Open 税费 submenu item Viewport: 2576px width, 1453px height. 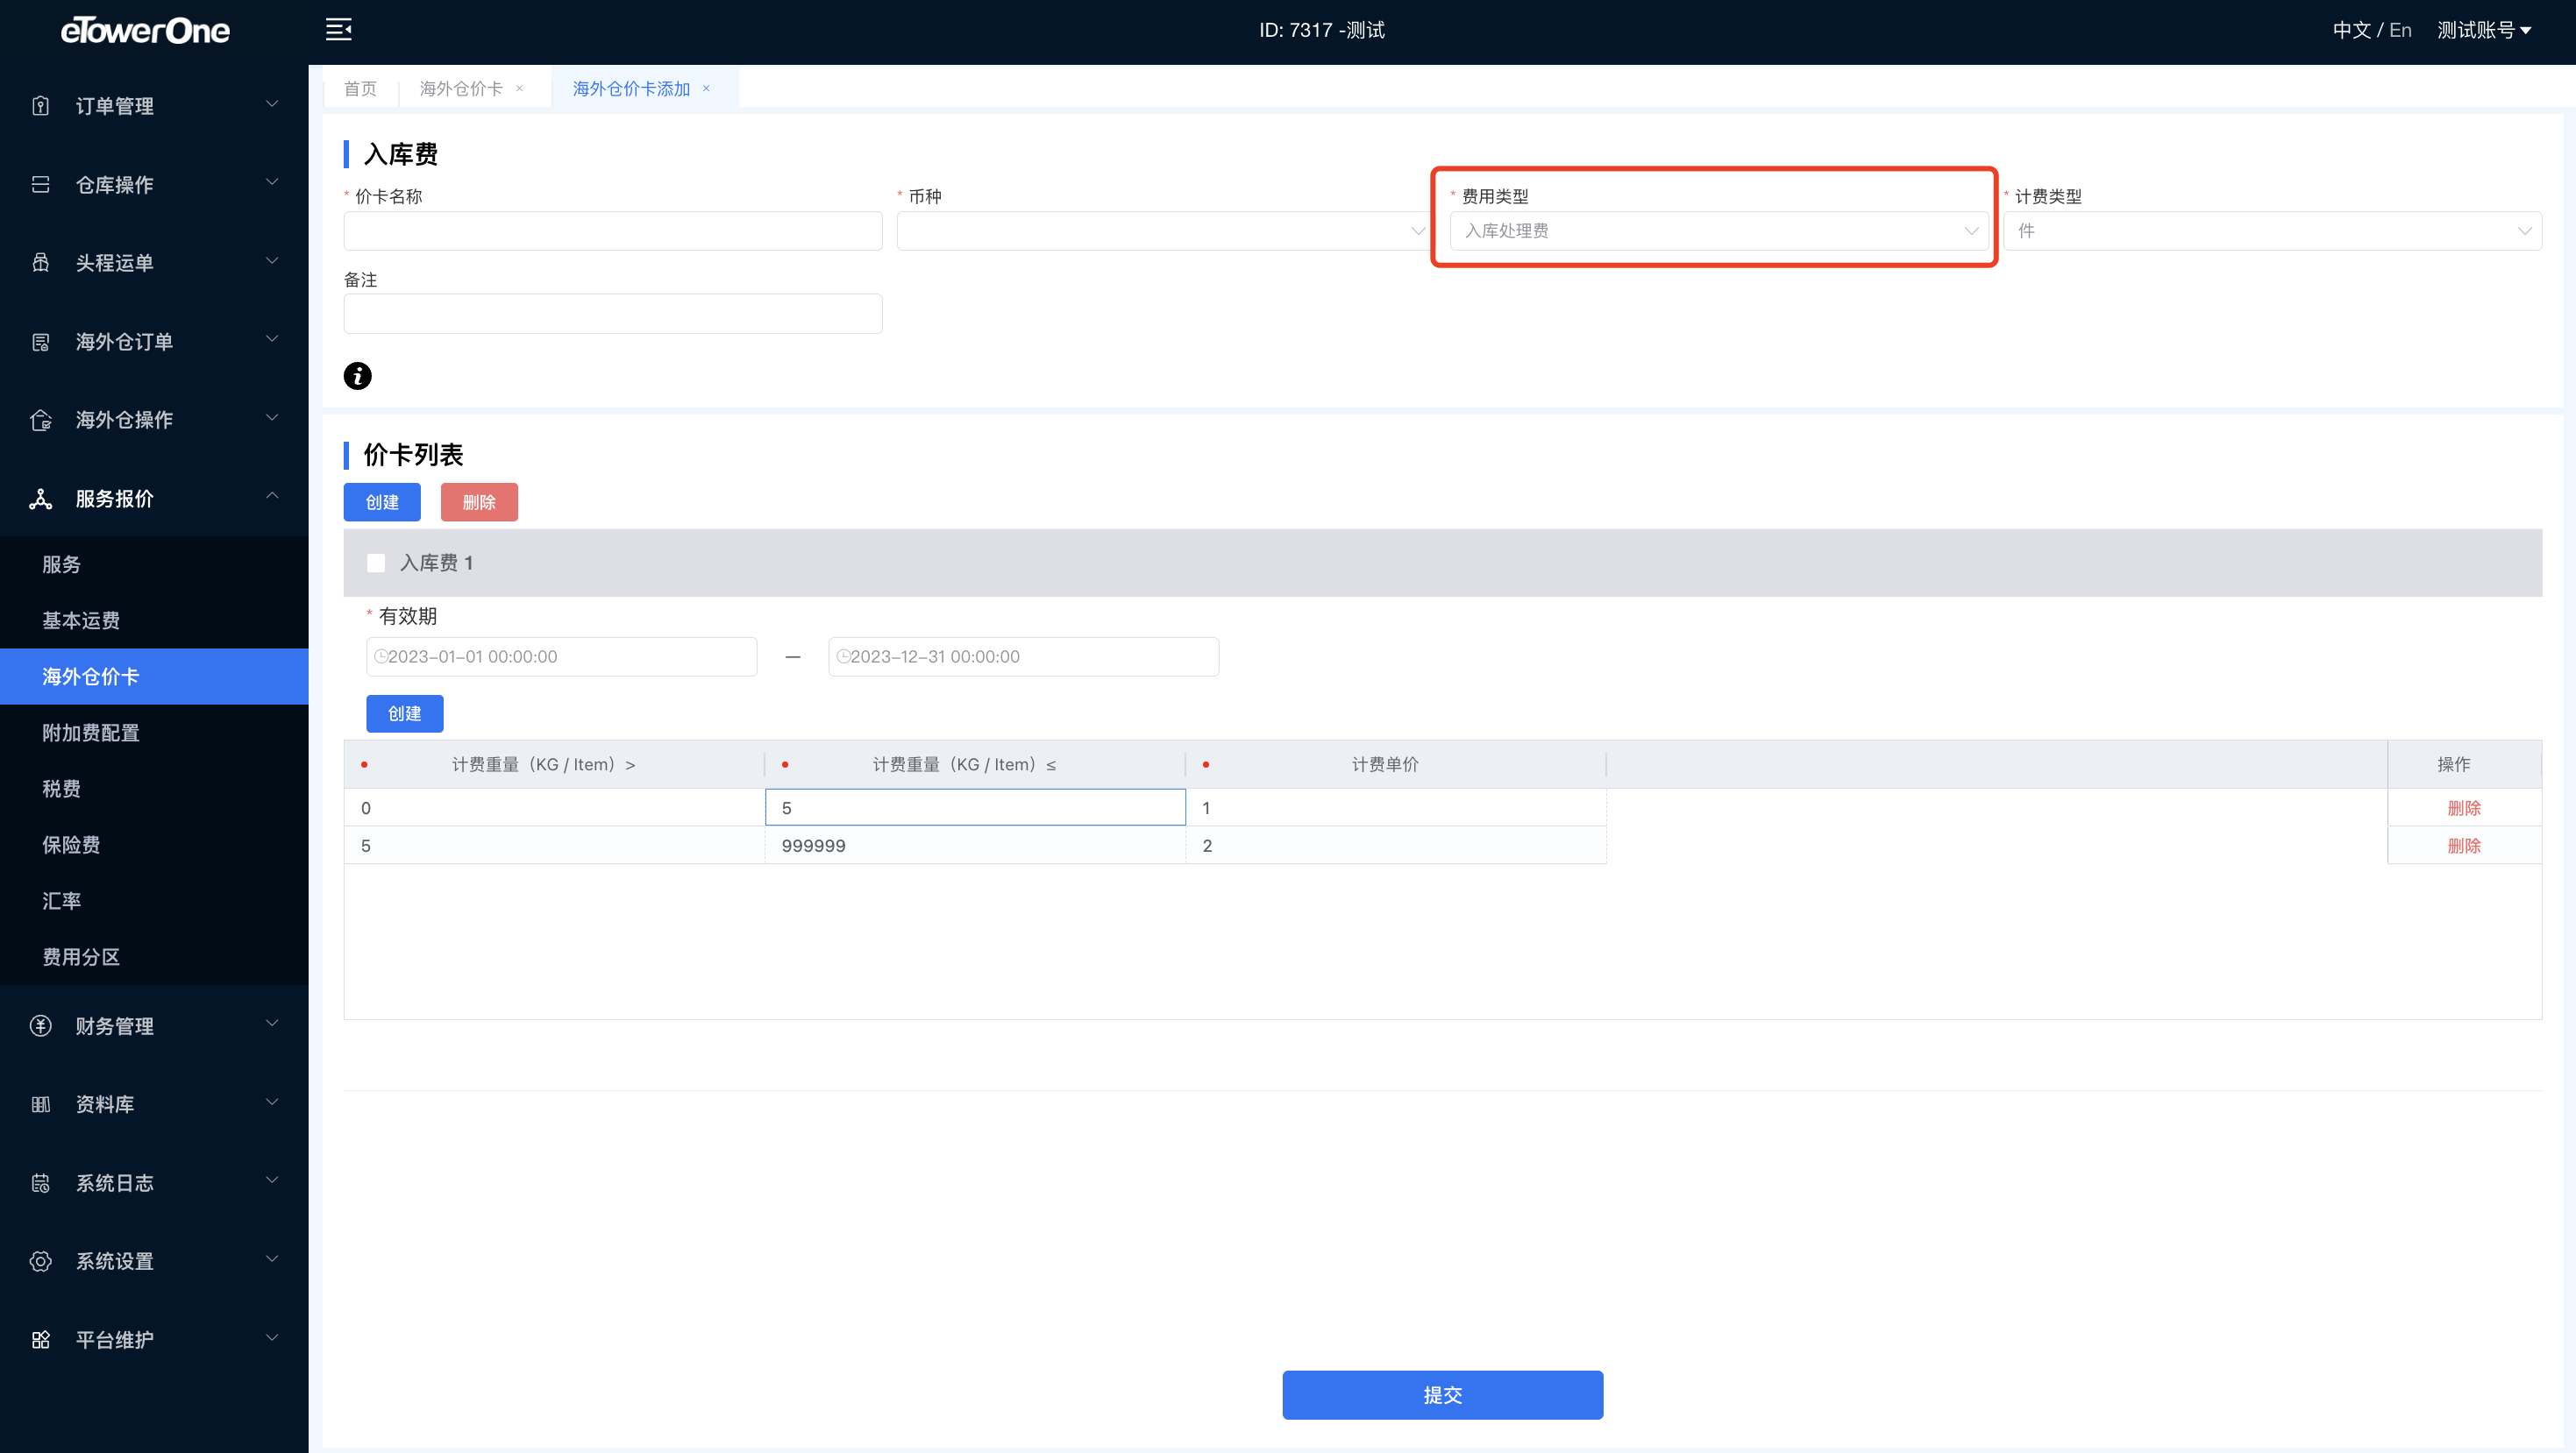[x=154, y=789]
